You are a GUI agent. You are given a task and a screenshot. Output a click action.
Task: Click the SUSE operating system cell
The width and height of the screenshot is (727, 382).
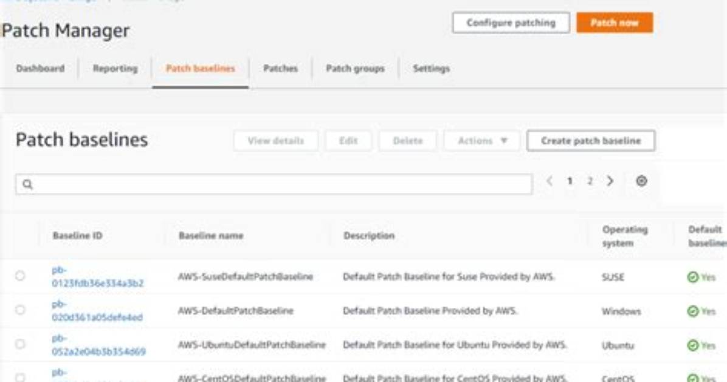click(x=613, y=277)
